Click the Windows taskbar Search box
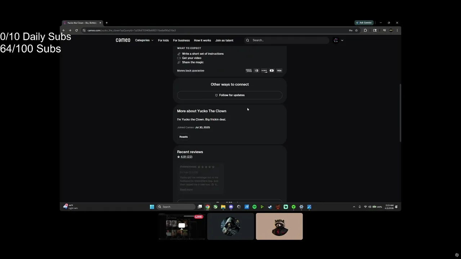This screenshot has height=259, width=461. pyautogui.click(x=176, y=207)
